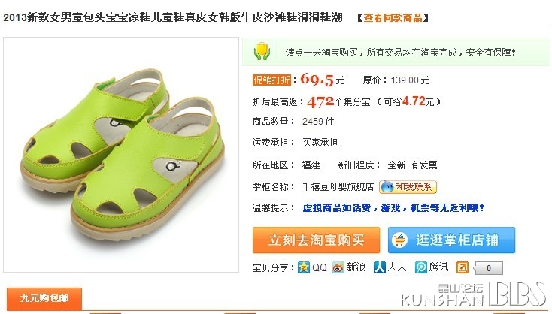Click the QQ share star icon
This screenshot has width=552, height=314.
pyautogui.click(x=304, y=268)
